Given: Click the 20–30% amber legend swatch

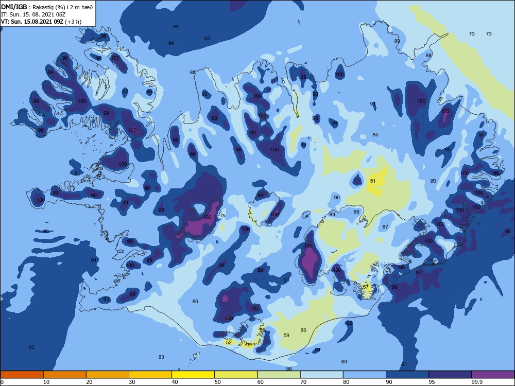Looking at the screenshot, I should point(108,375).
